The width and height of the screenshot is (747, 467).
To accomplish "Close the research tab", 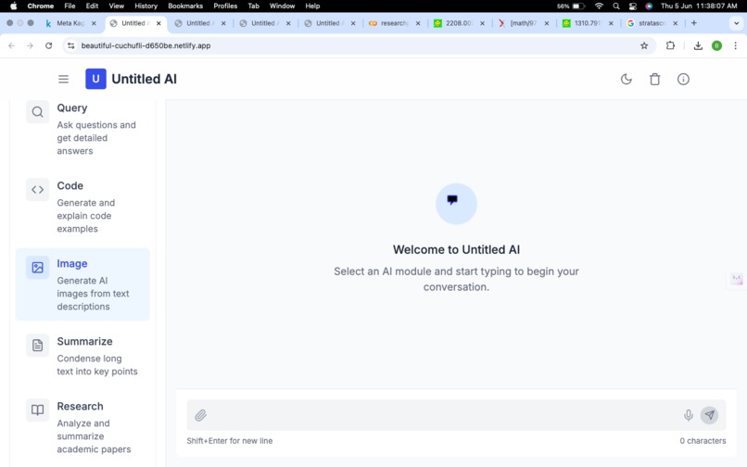I will coord(418,23).
